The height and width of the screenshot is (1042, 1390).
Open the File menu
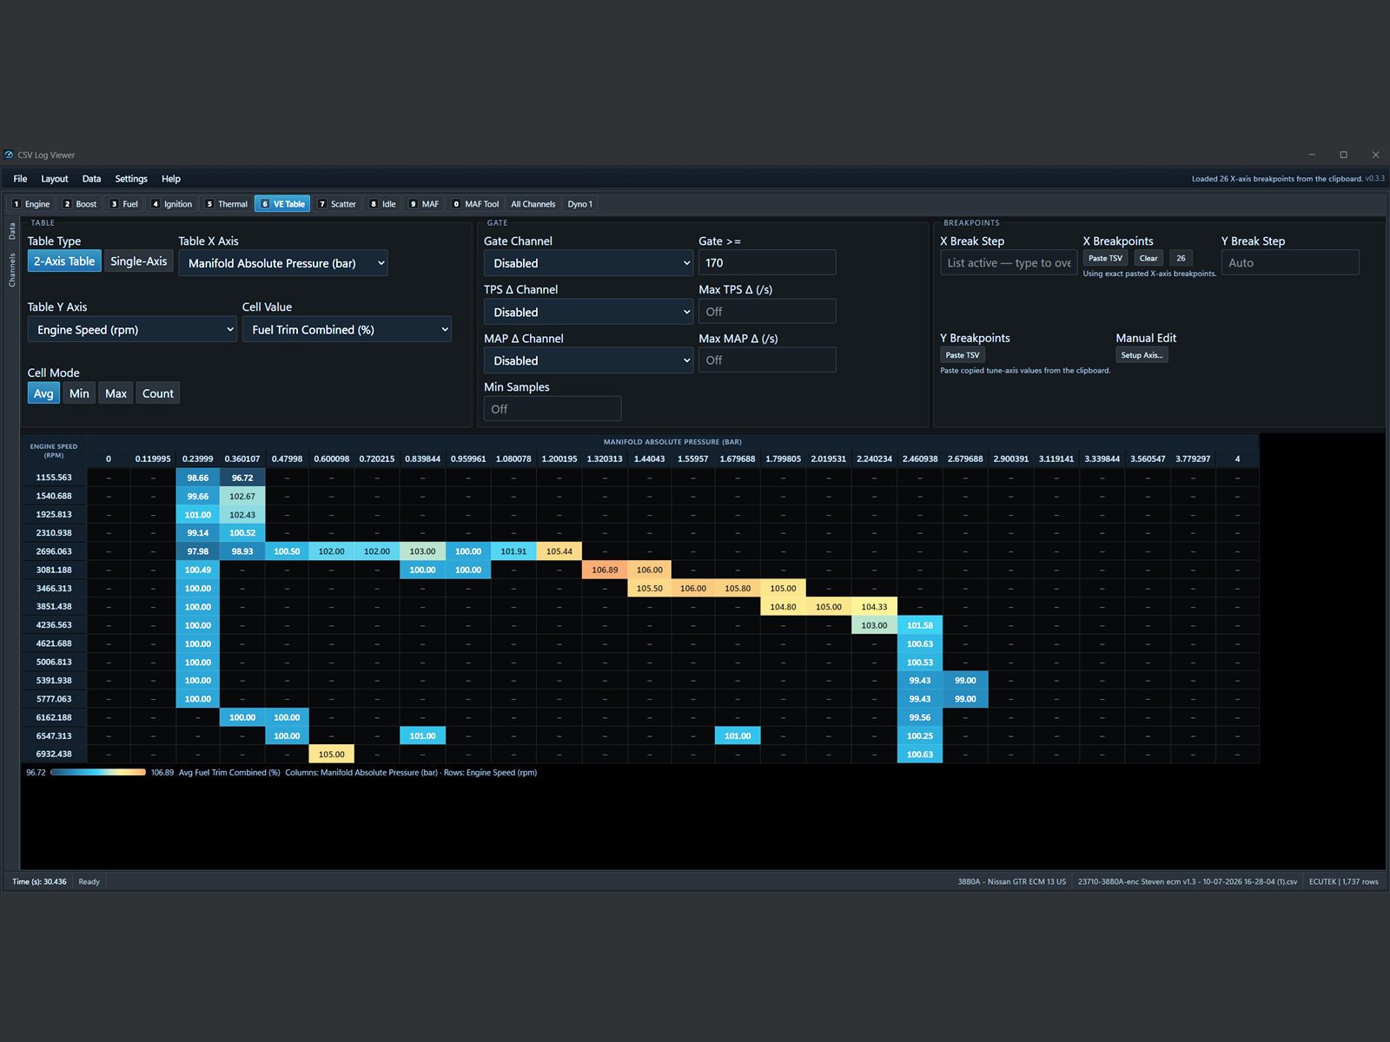point(20,179)
